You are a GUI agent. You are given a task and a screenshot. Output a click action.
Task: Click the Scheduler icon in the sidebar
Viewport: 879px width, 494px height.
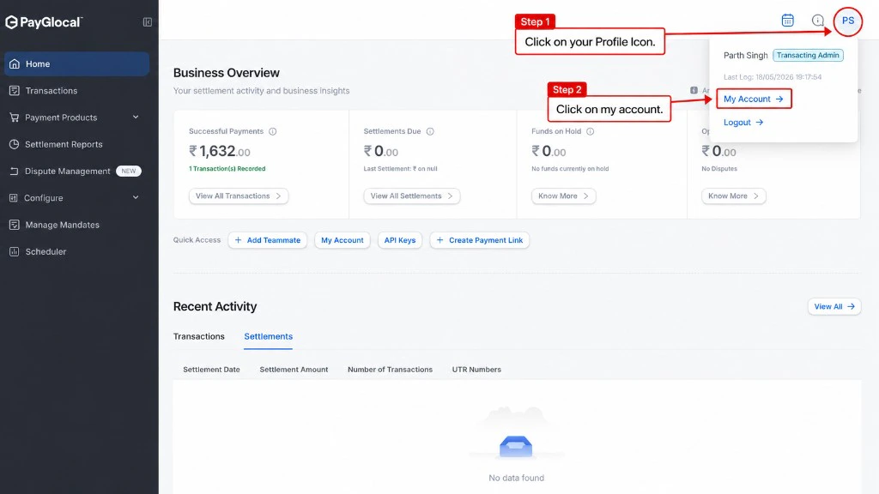[x=15, y=251]
